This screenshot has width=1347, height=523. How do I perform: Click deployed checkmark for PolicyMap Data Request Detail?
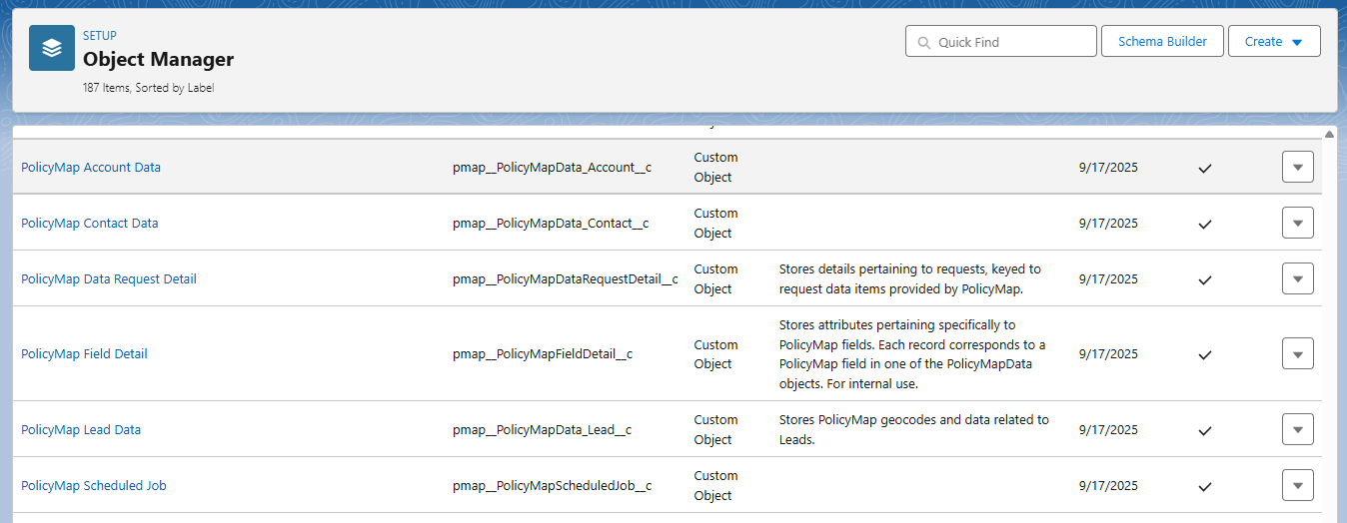click(x=1204, y=279)
